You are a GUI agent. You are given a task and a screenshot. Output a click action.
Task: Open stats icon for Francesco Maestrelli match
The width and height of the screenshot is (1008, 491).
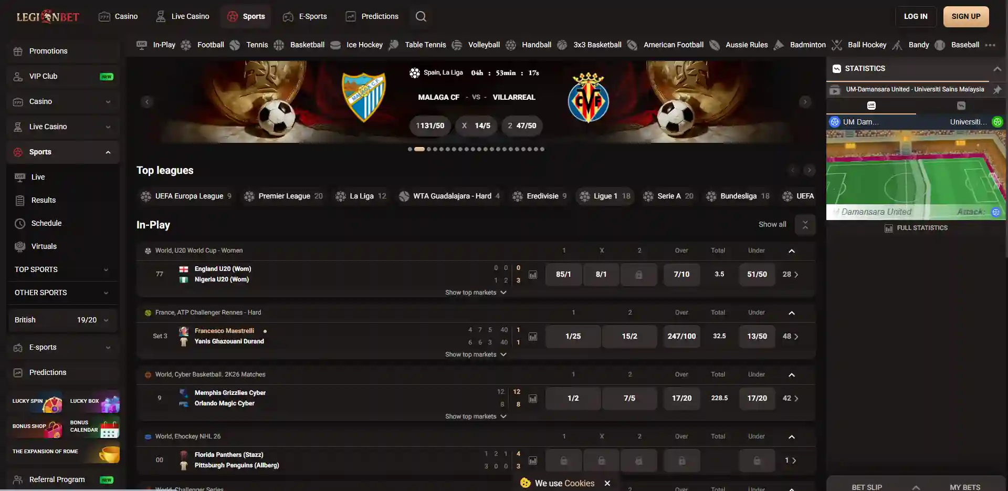click(533, 337)
